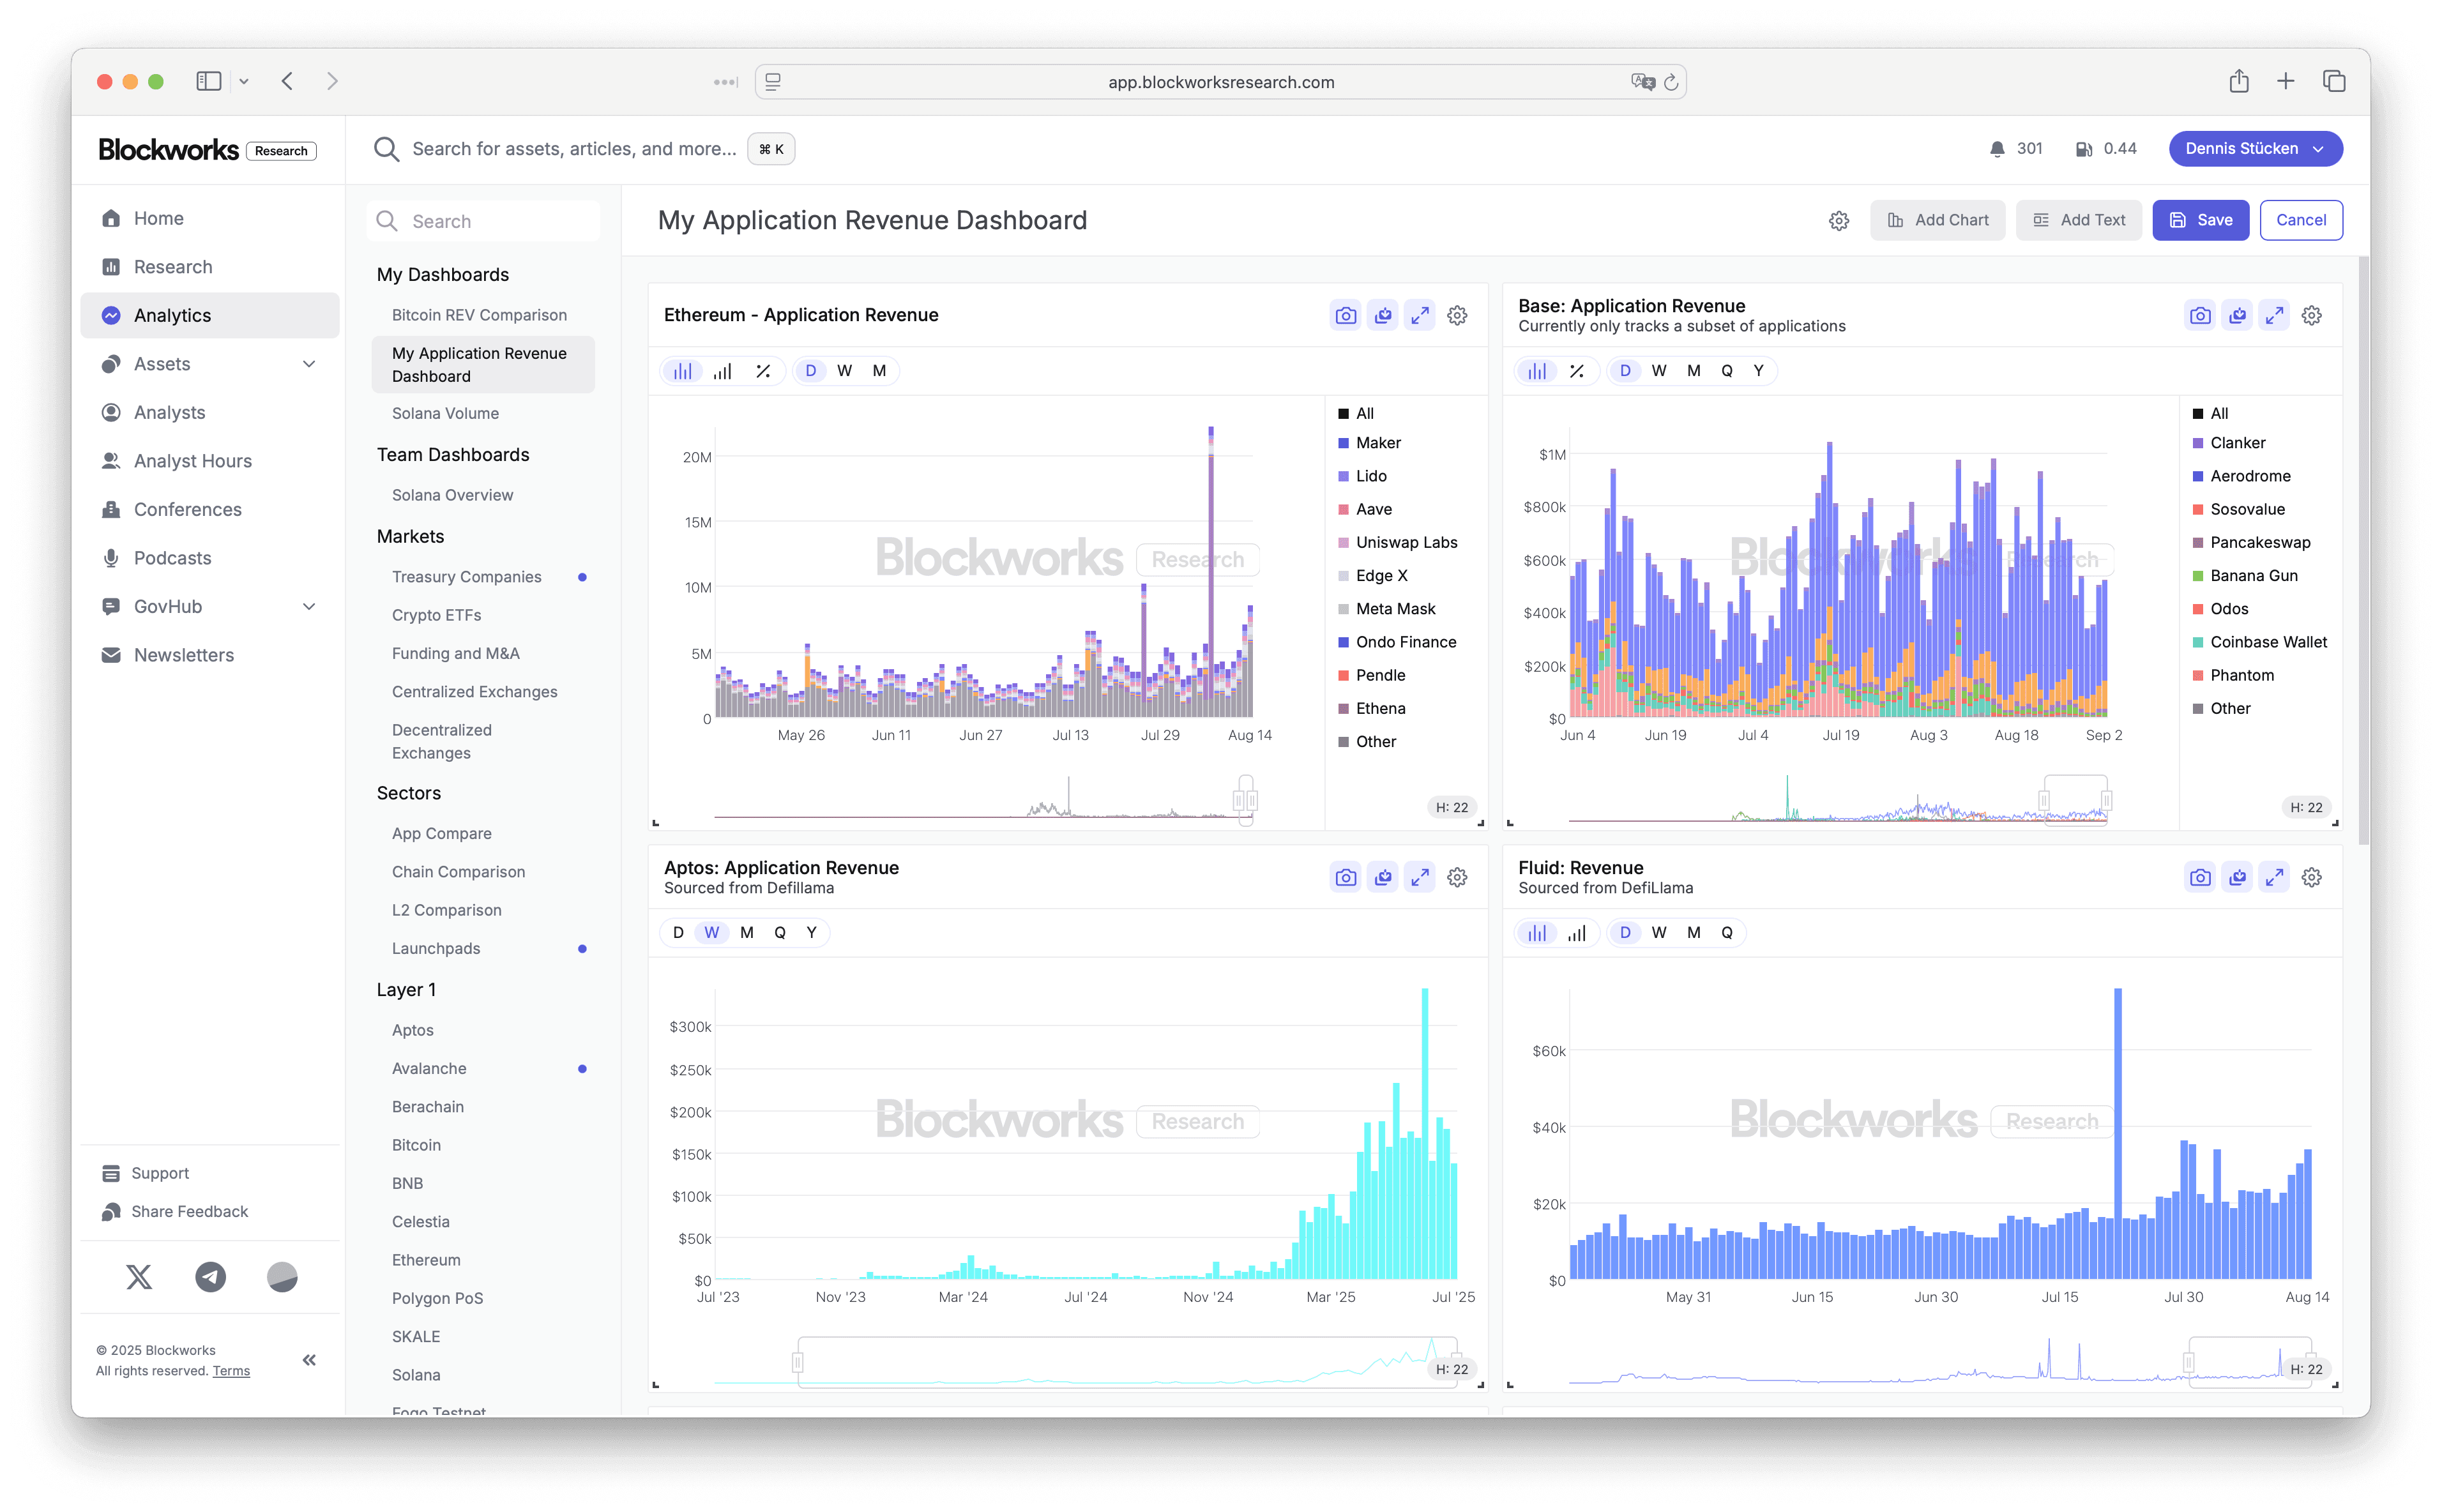Select cumulative bar view on Fluid chart

tap(1576, 933)
